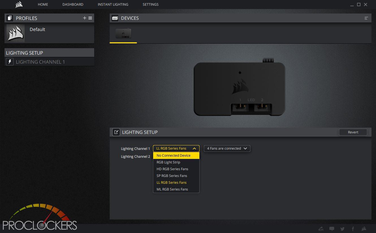This screenshot has height=233, width=376.
Task: Add a new profile with plus icon
Action: coord(85,18)
